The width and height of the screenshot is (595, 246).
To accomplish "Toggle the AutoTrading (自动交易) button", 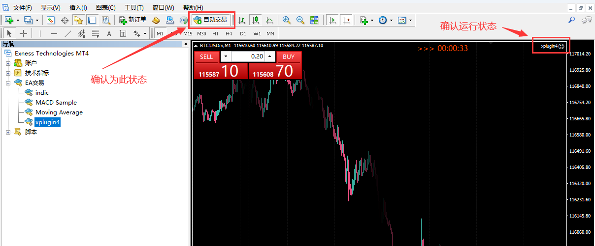I will pos(210,20).
